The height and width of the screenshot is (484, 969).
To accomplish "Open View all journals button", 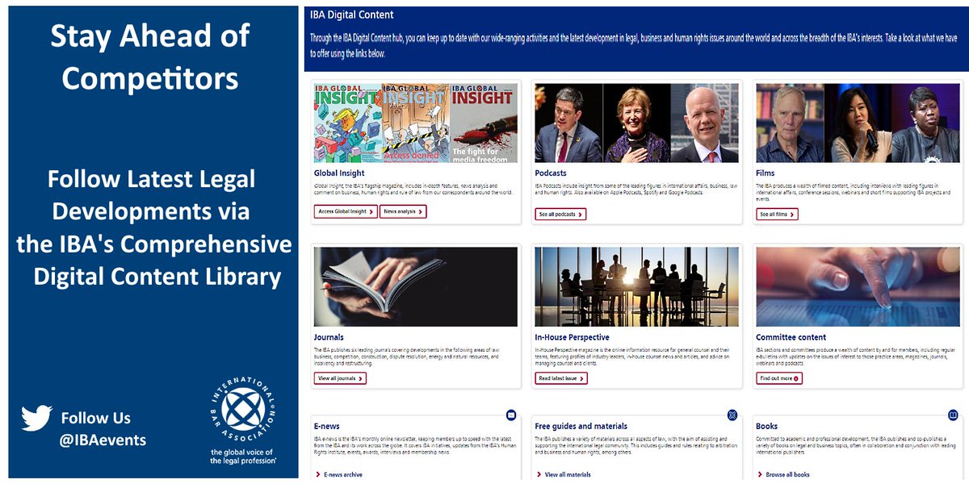I will tap(340, 378).
